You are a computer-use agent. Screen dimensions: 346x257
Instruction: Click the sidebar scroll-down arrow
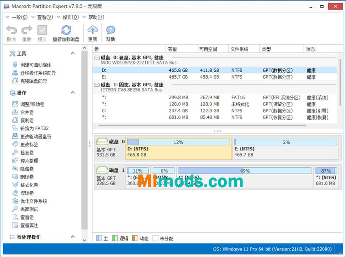(84, 240)
